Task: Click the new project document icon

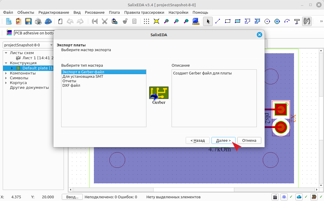Action: coord(9,21)
